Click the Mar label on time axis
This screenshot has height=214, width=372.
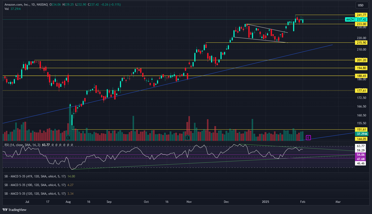coord(338,202)
